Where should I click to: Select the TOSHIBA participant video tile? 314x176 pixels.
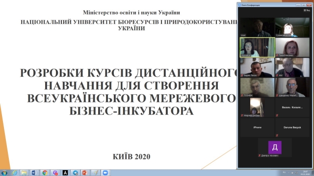click(x=257, y=88)
